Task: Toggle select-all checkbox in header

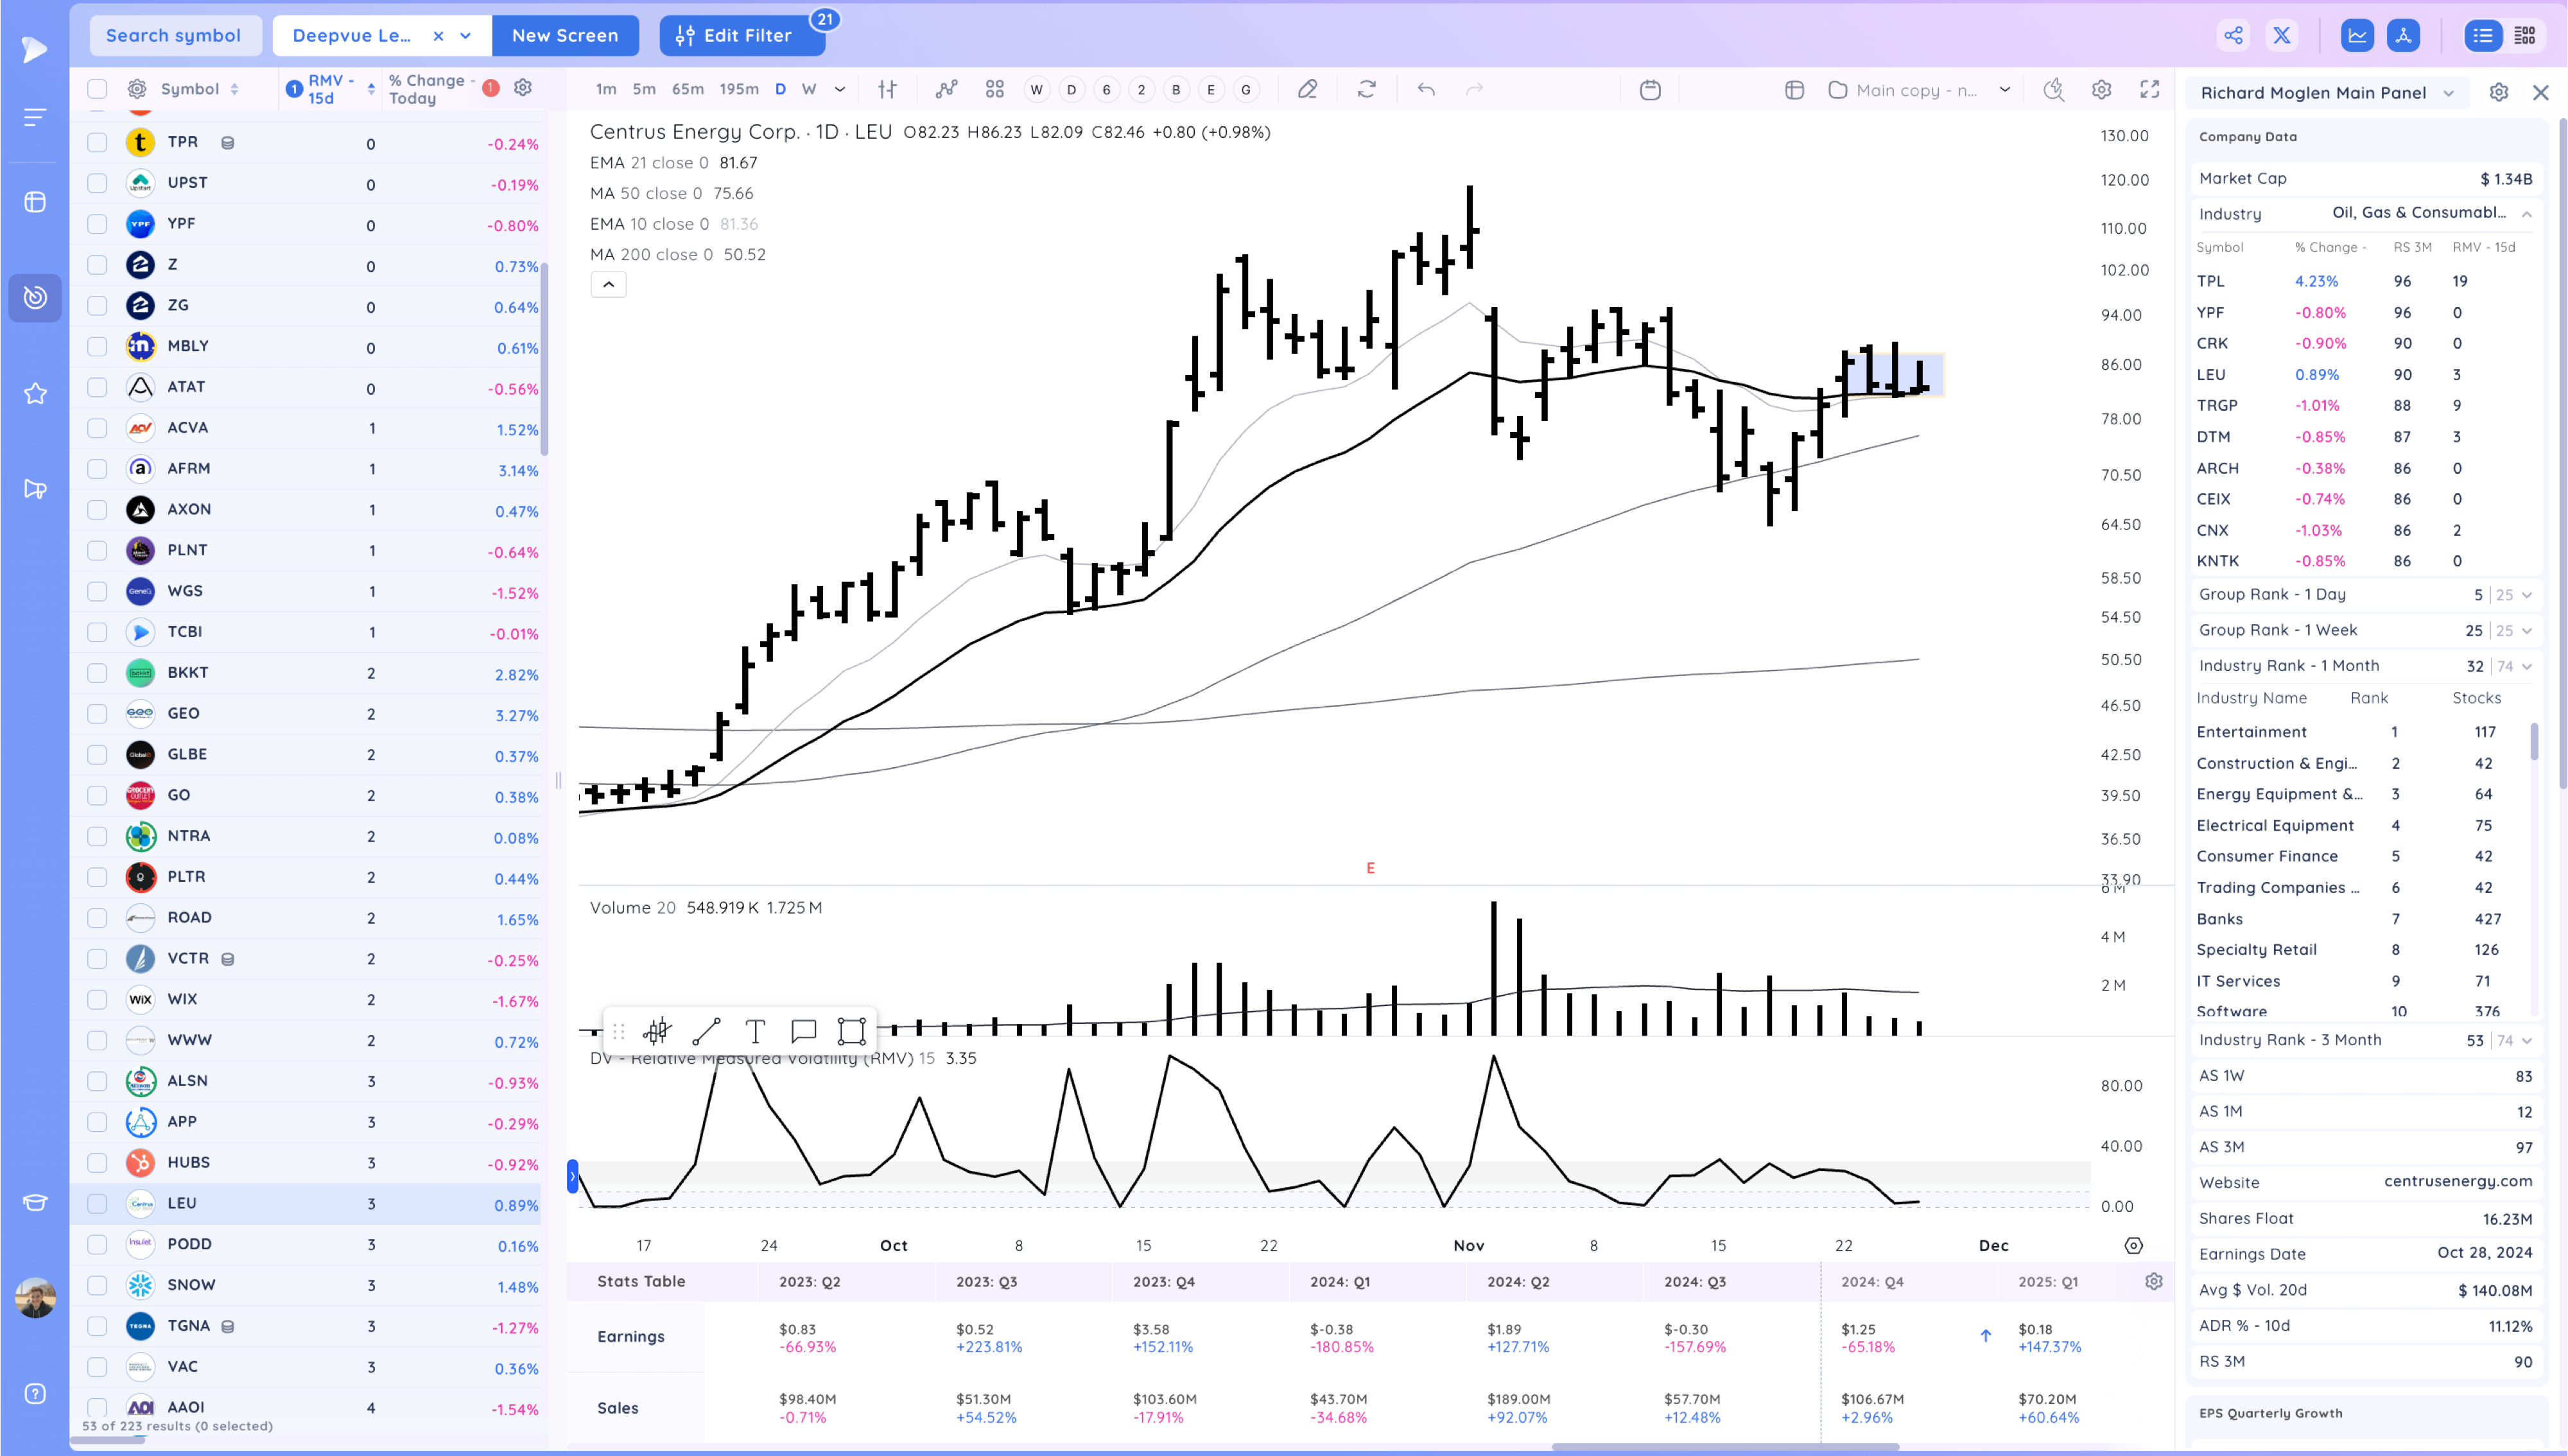Action: [97, 89]
